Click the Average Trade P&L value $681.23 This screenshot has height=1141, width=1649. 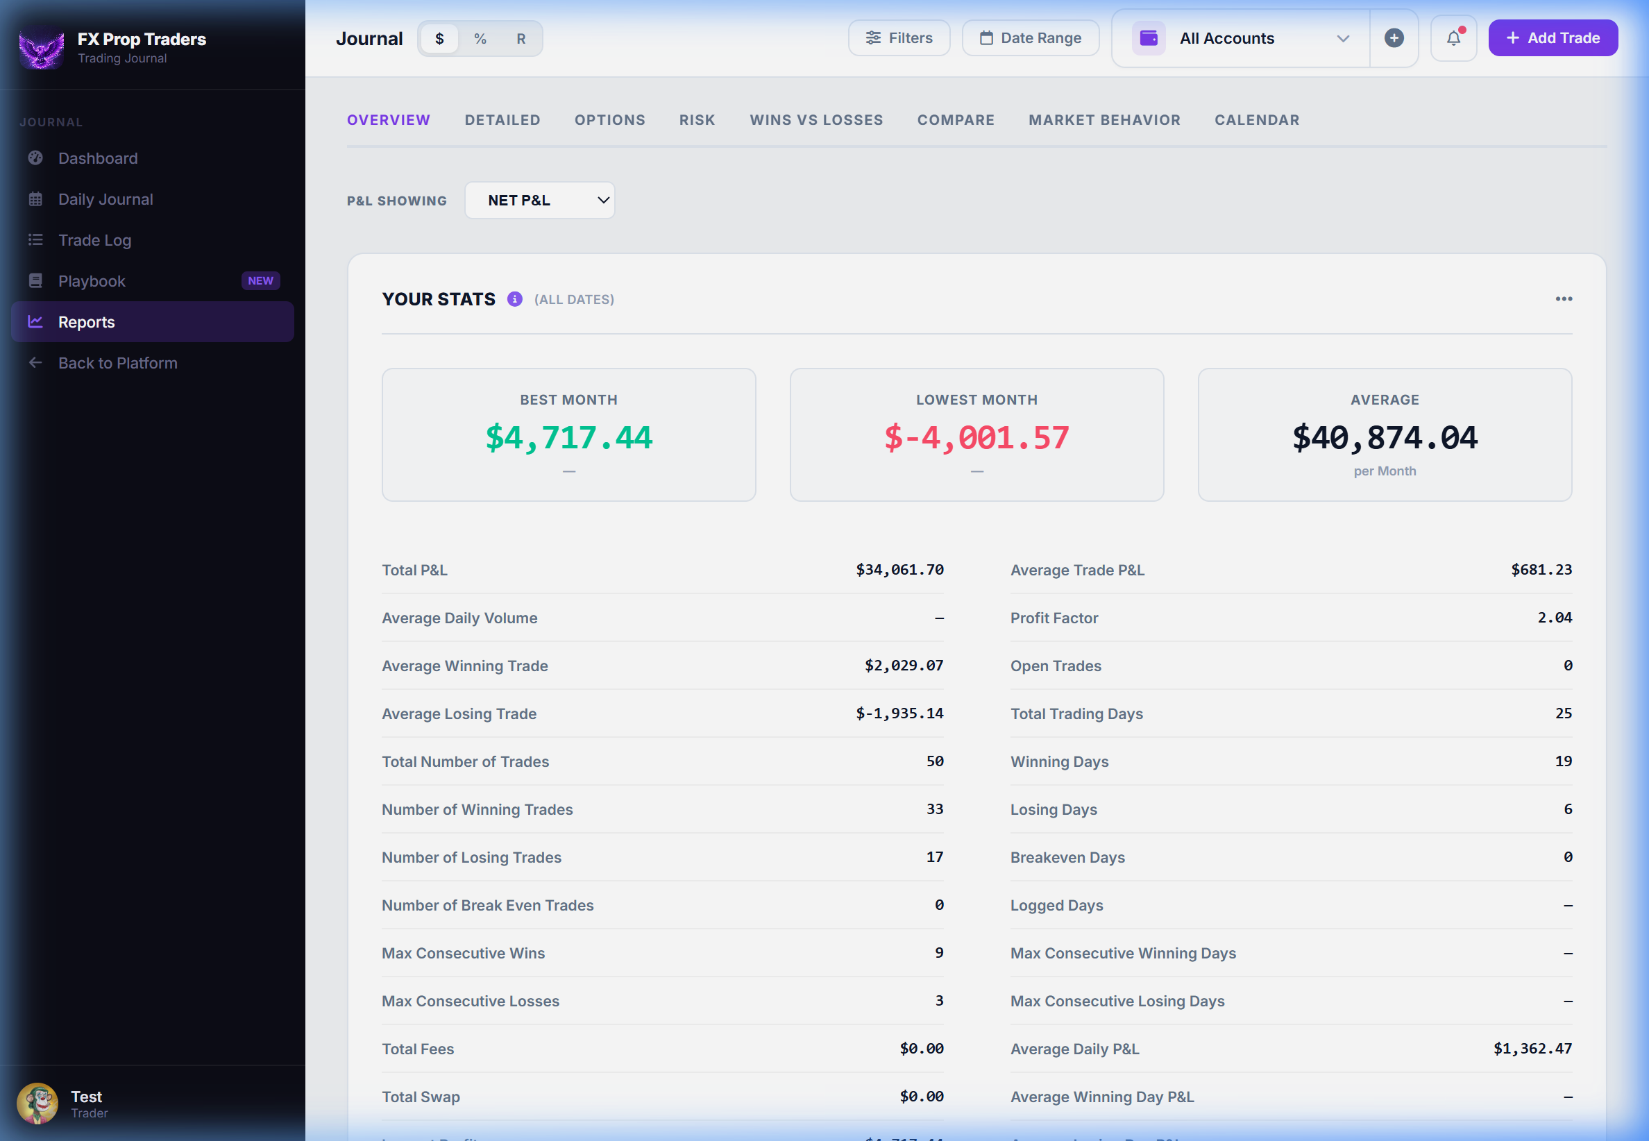1541,570
